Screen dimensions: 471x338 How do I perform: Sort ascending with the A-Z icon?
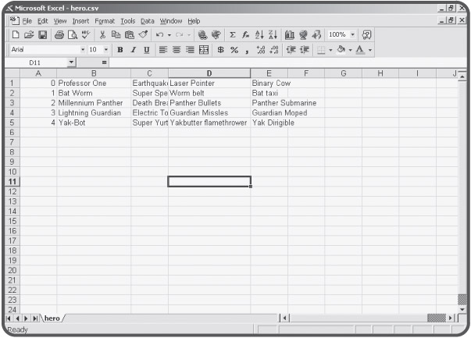(260, 35)
